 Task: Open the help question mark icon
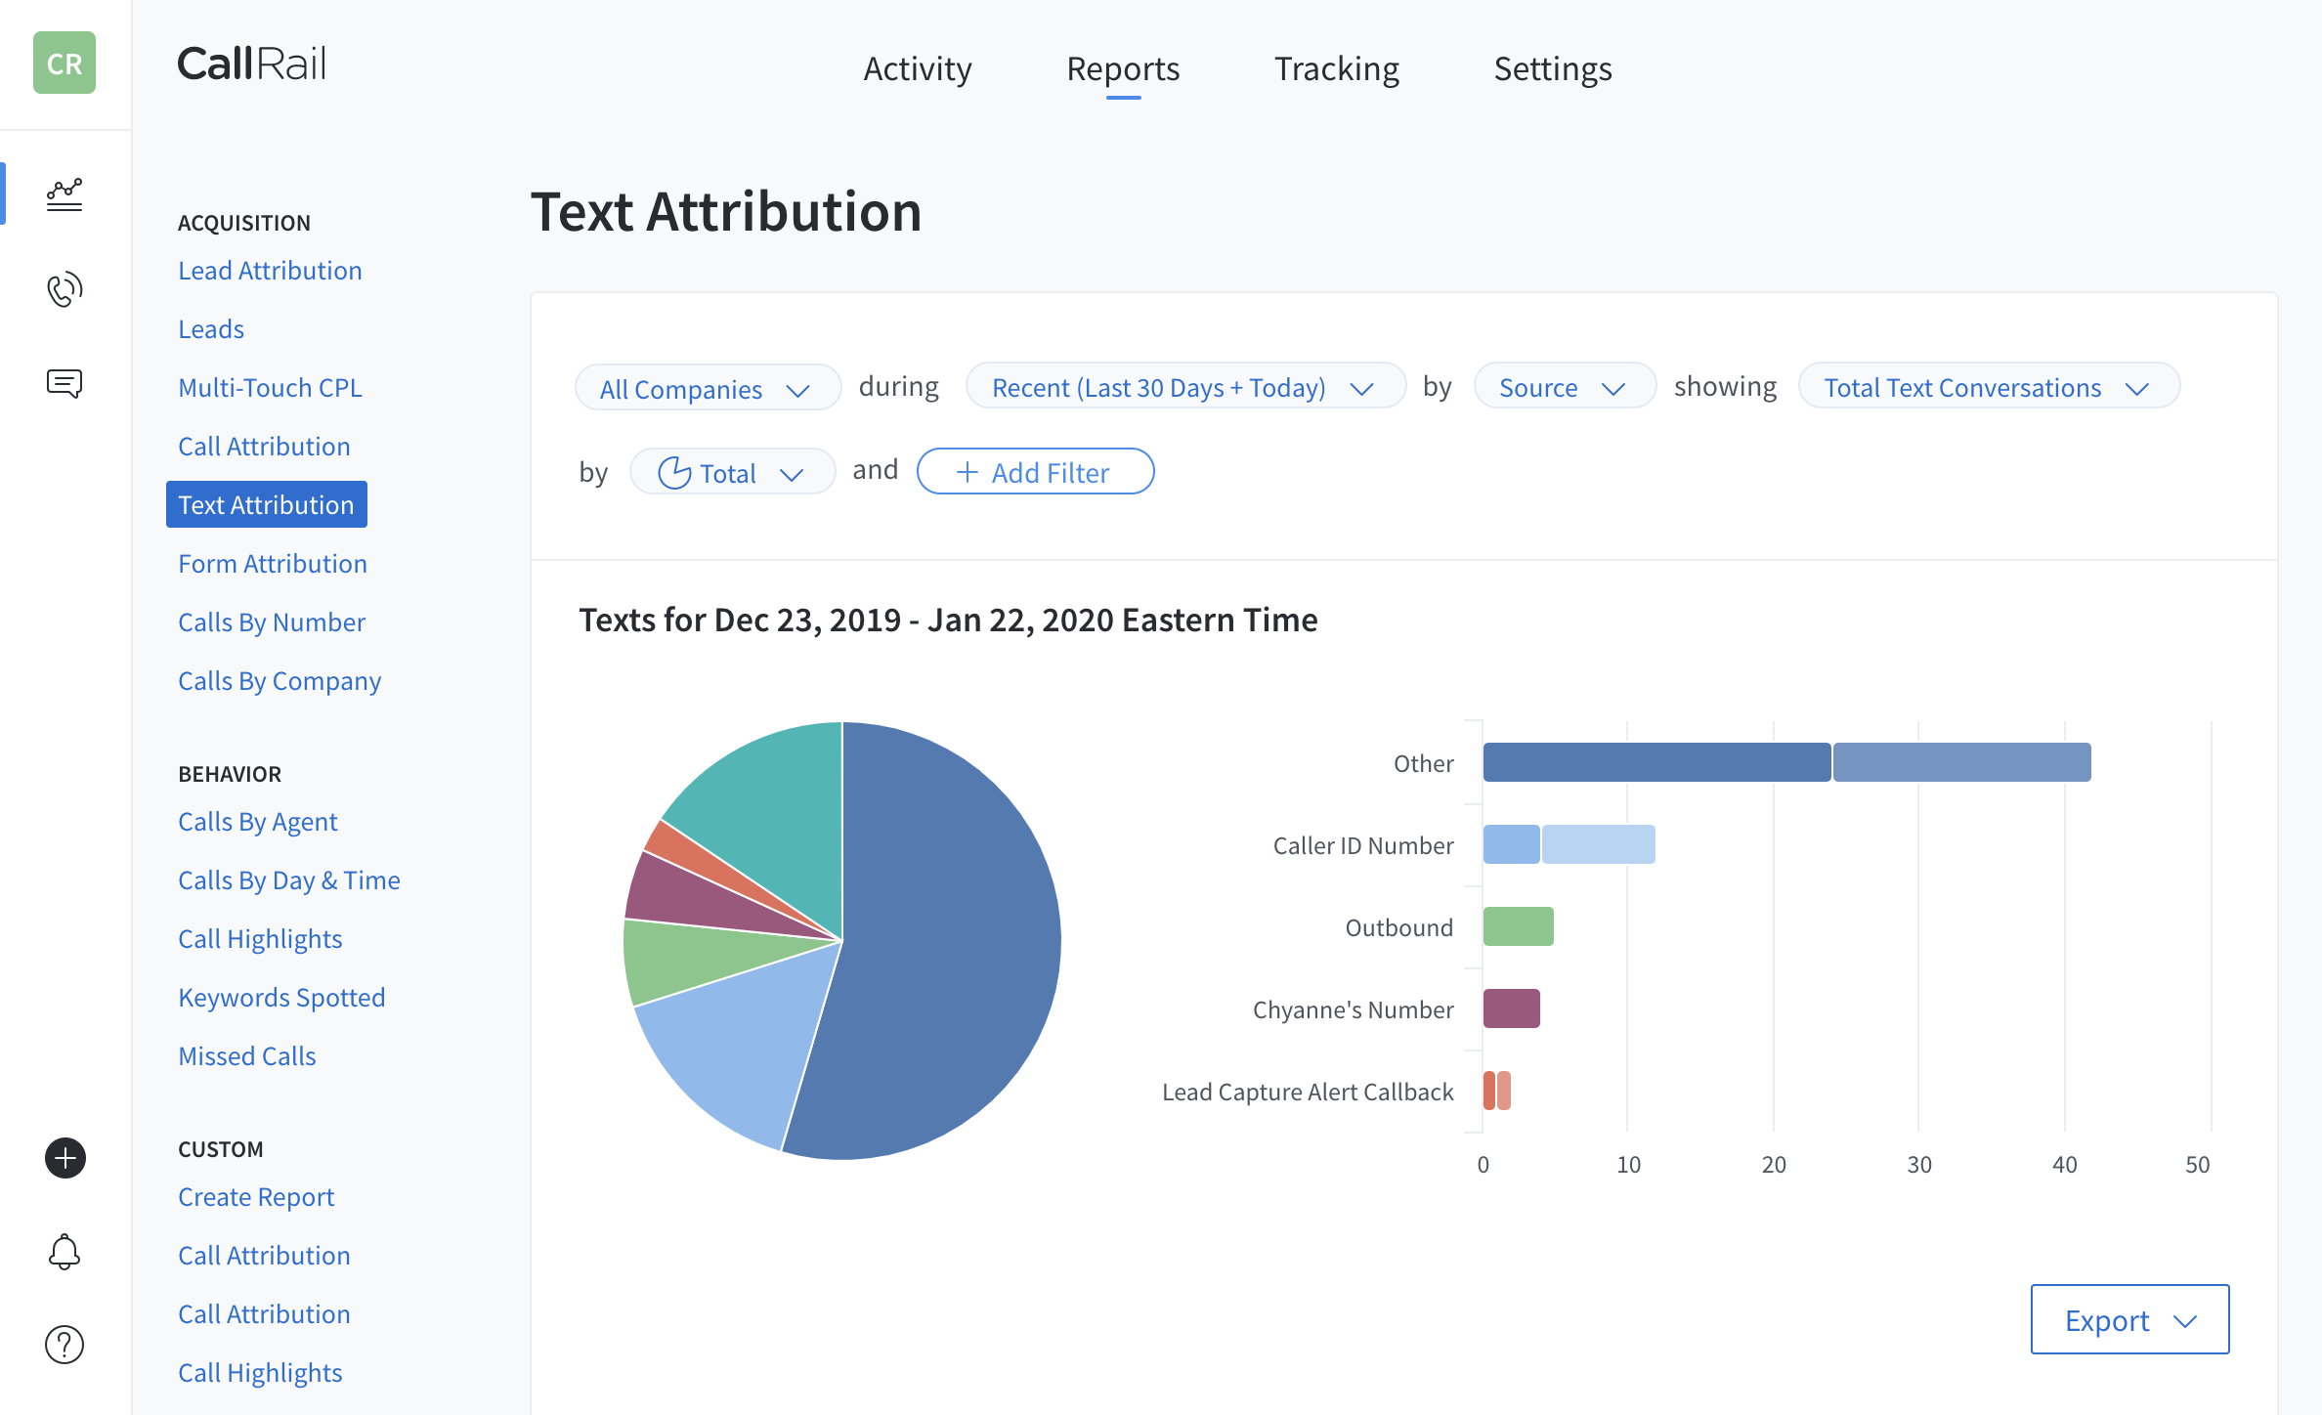pyautogui.click(x=64, y=1345)
